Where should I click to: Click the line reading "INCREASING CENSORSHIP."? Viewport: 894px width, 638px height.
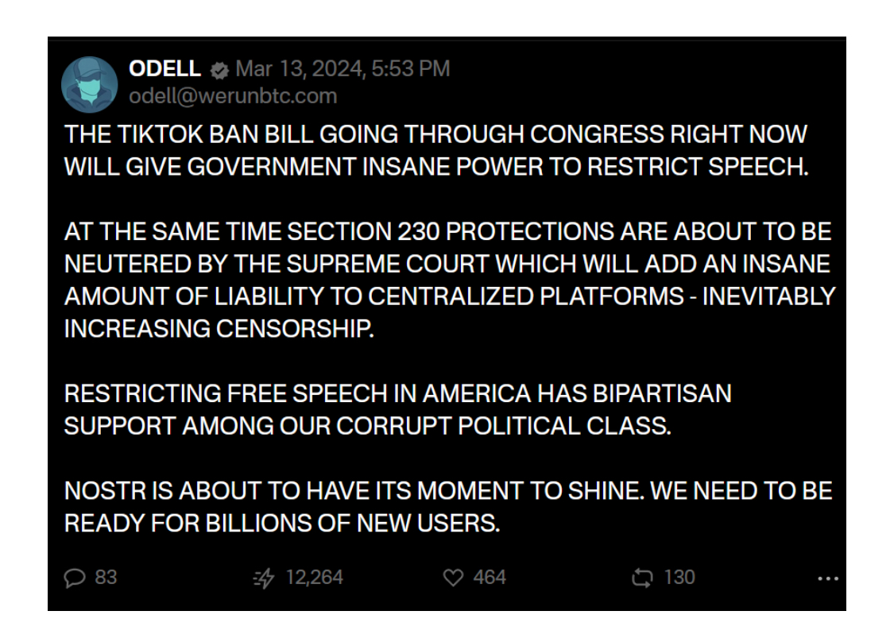(x=219, y=329)
